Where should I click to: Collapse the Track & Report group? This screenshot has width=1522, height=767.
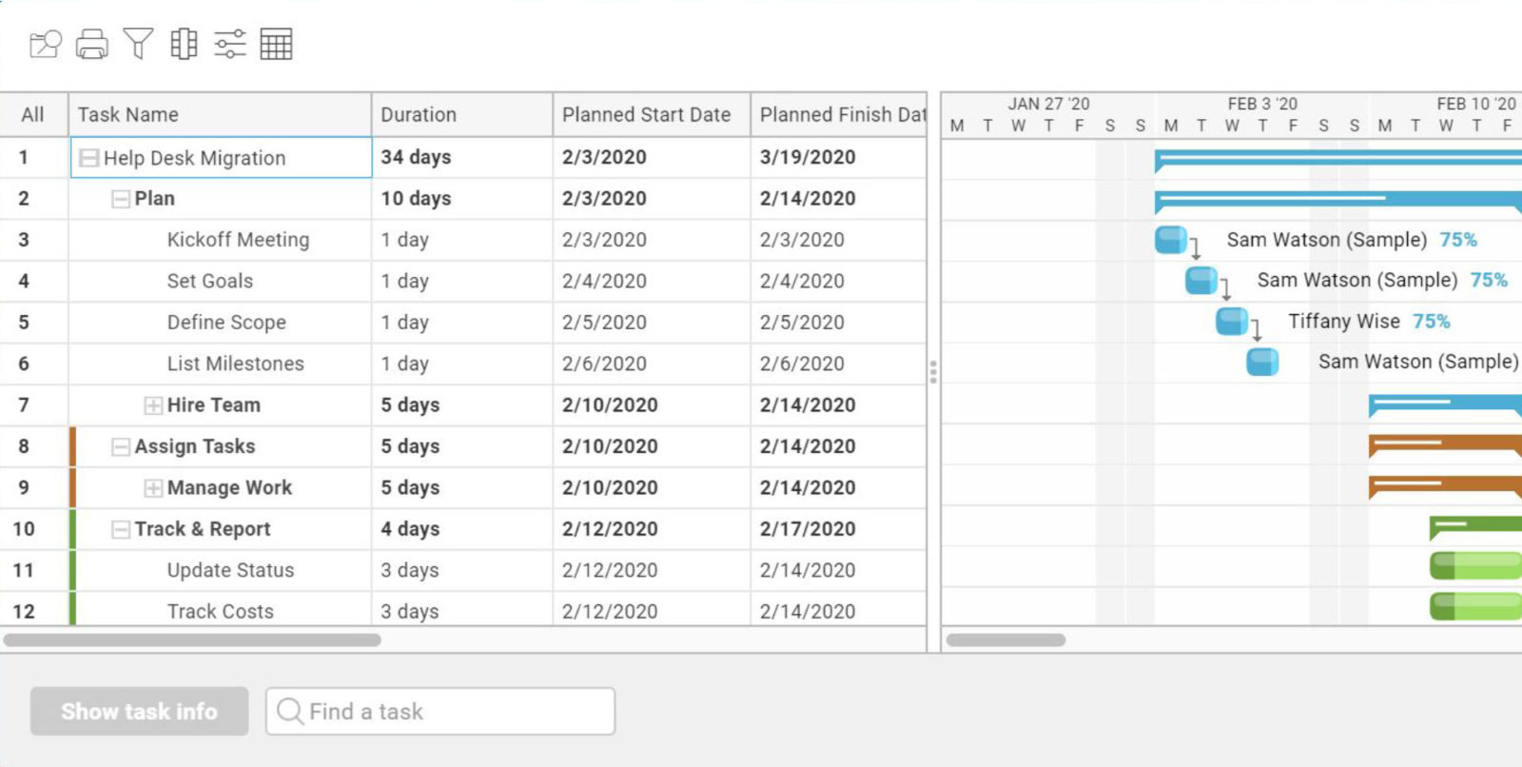pyautogui.click(x=121, y=529)
